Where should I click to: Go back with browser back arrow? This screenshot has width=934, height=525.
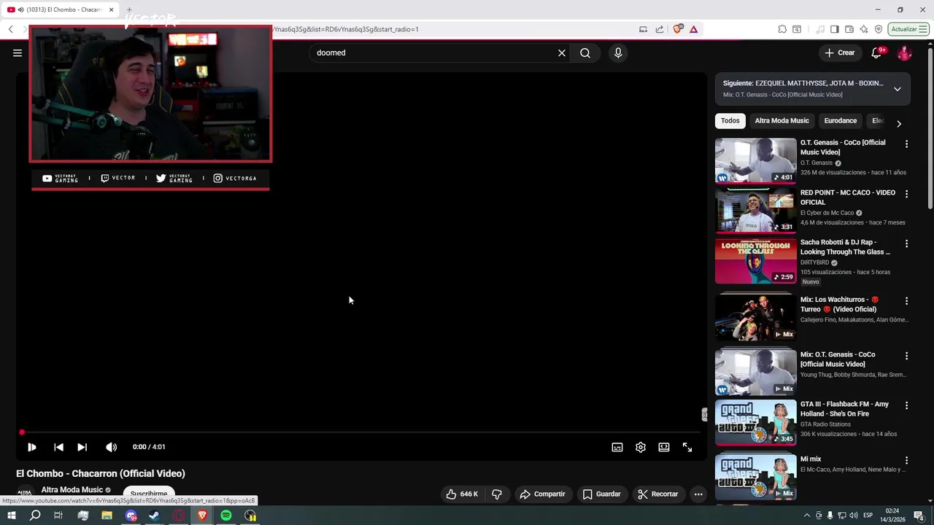point(10,29)
